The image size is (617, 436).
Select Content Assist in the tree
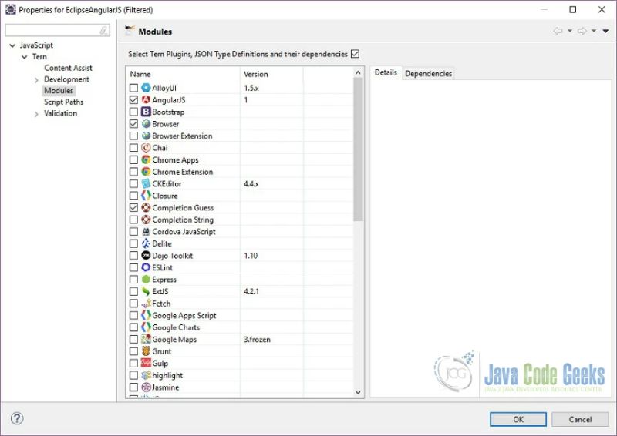coord(68,68)
